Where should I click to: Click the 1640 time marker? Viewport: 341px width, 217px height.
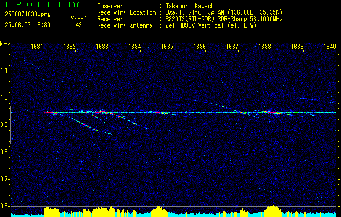tap(330, 46)
